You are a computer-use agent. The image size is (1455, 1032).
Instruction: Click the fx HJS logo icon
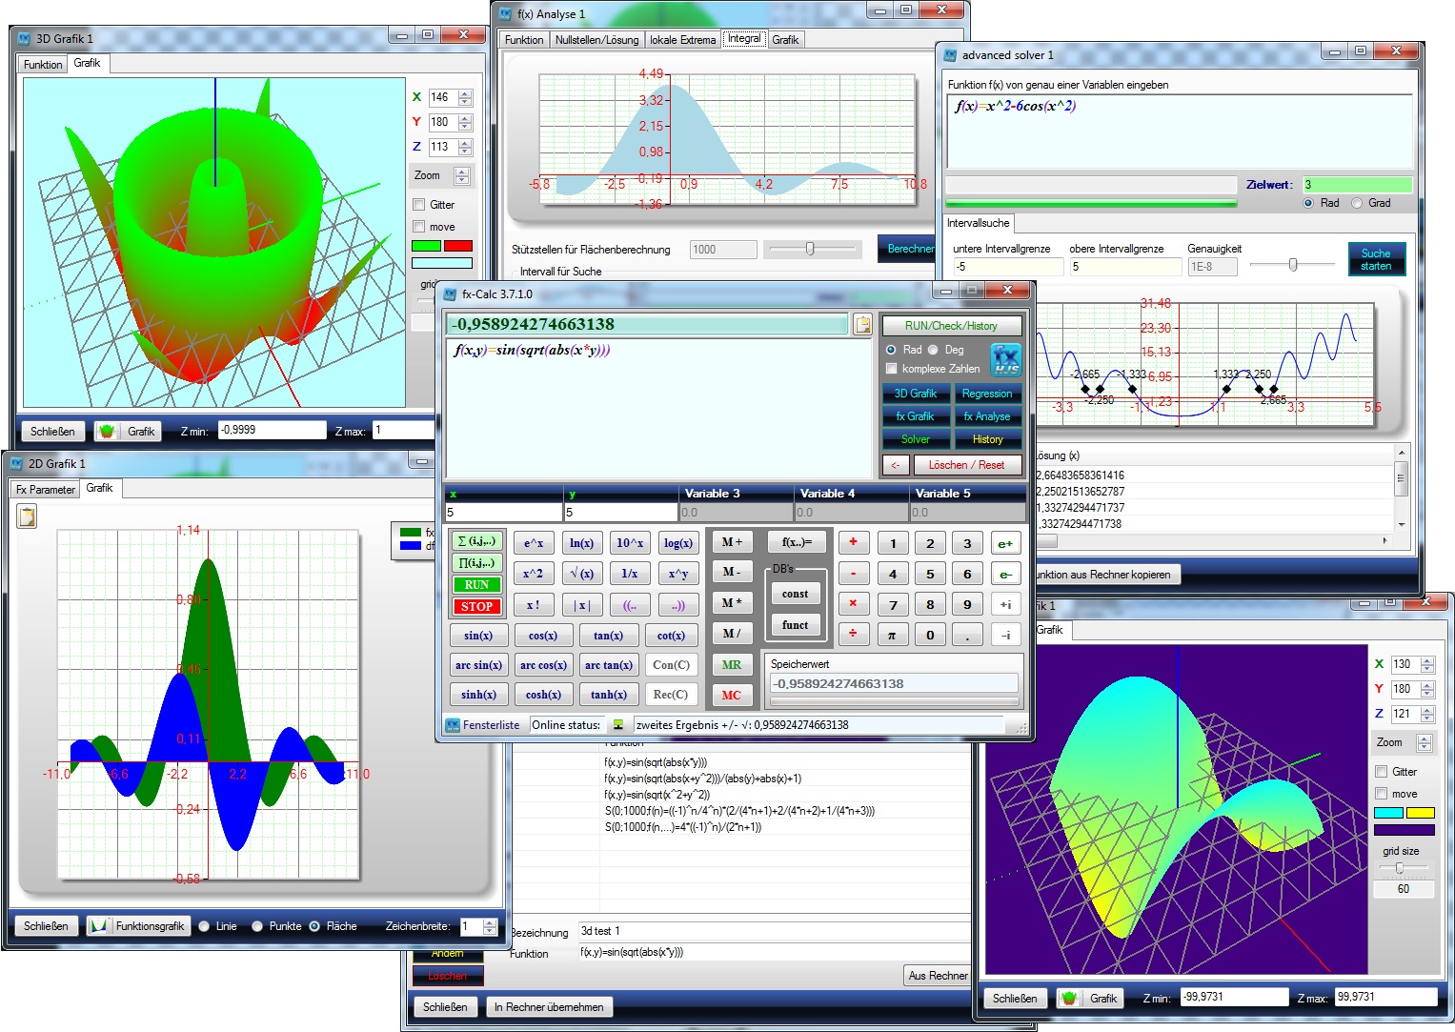[1006, 360]
